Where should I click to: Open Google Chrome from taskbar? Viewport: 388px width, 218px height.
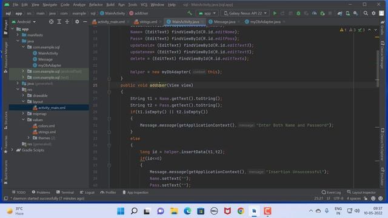[x=241, y=211]
